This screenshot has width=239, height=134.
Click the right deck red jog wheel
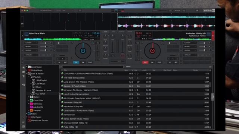(x=152, y=51)
